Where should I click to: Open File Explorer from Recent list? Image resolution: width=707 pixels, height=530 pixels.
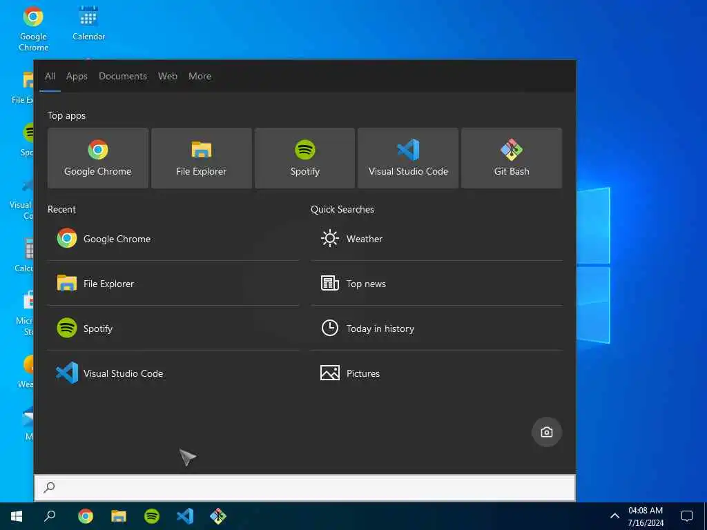(173, 284)
